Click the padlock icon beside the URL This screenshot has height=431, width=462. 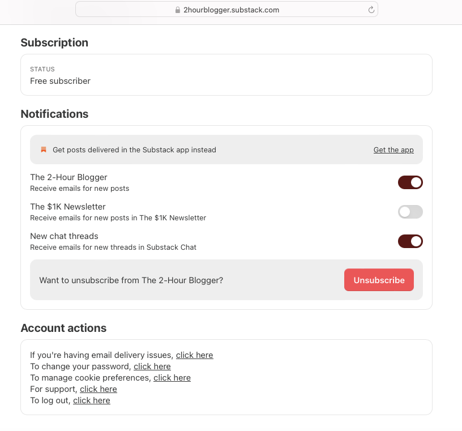(178, 10)
